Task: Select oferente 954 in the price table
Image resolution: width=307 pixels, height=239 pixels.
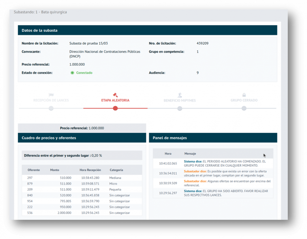Action: click(30, 201)
